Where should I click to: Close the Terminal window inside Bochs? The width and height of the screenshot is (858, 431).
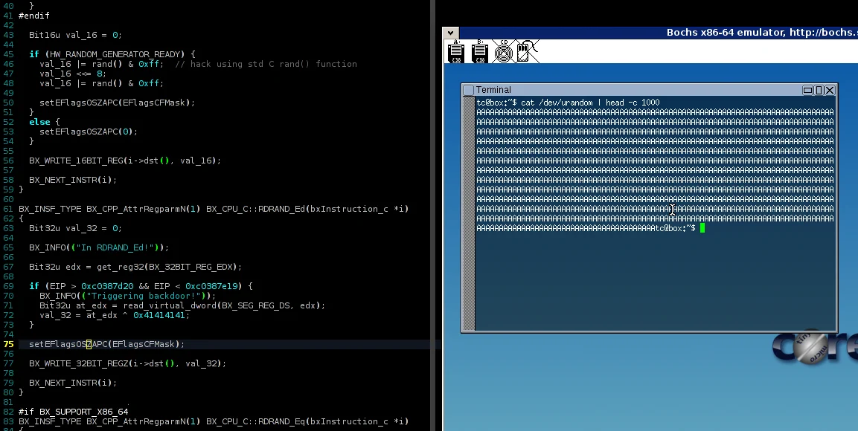[x=830, y=90]
